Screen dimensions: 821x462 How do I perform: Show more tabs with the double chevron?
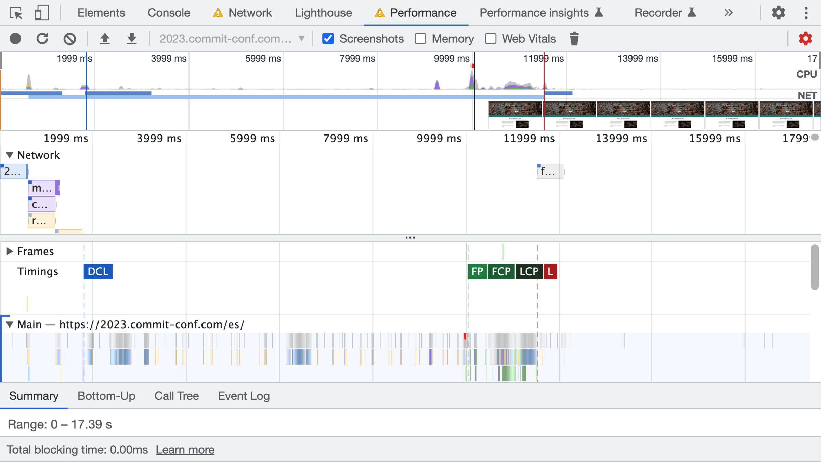tap(728, 13)
